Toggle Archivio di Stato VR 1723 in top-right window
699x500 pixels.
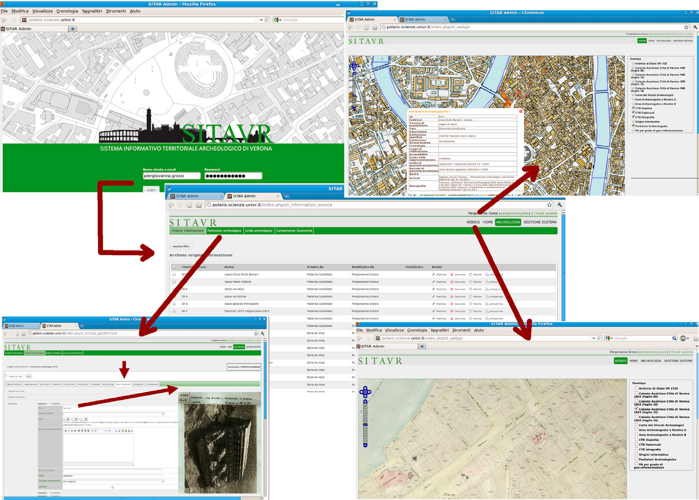tap(633, 63)
